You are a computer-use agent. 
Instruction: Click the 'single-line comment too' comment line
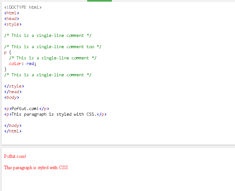tap(53, 47)
